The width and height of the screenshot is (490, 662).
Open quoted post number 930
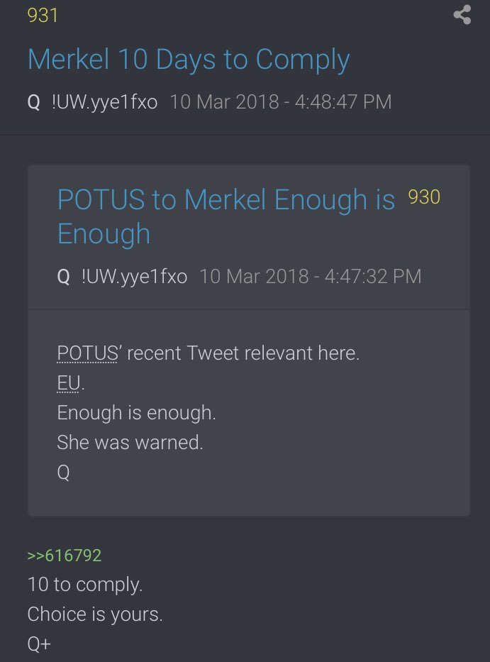424,197
